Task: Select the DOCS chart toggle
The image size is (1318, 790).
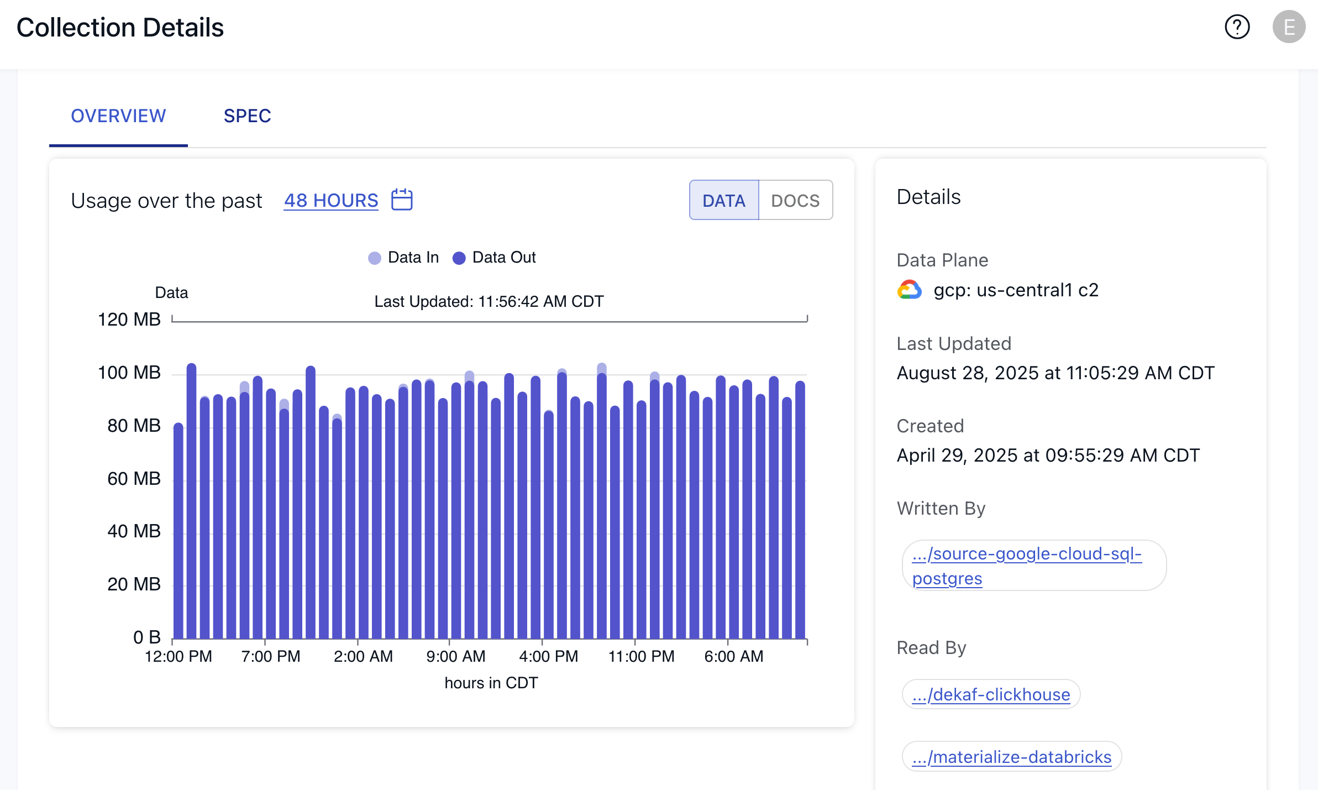Action: 795,200
